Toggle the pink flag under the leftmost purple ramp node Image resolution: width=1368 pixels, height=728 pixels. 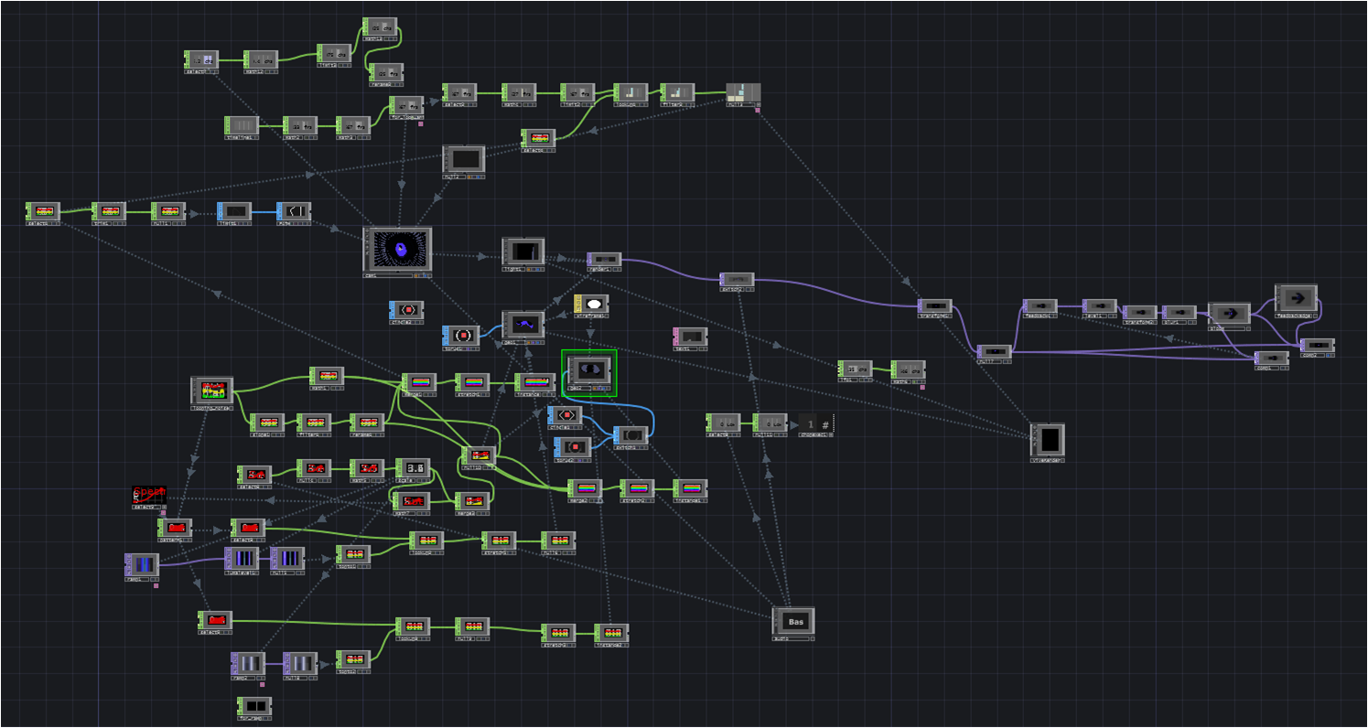[156, 585]
